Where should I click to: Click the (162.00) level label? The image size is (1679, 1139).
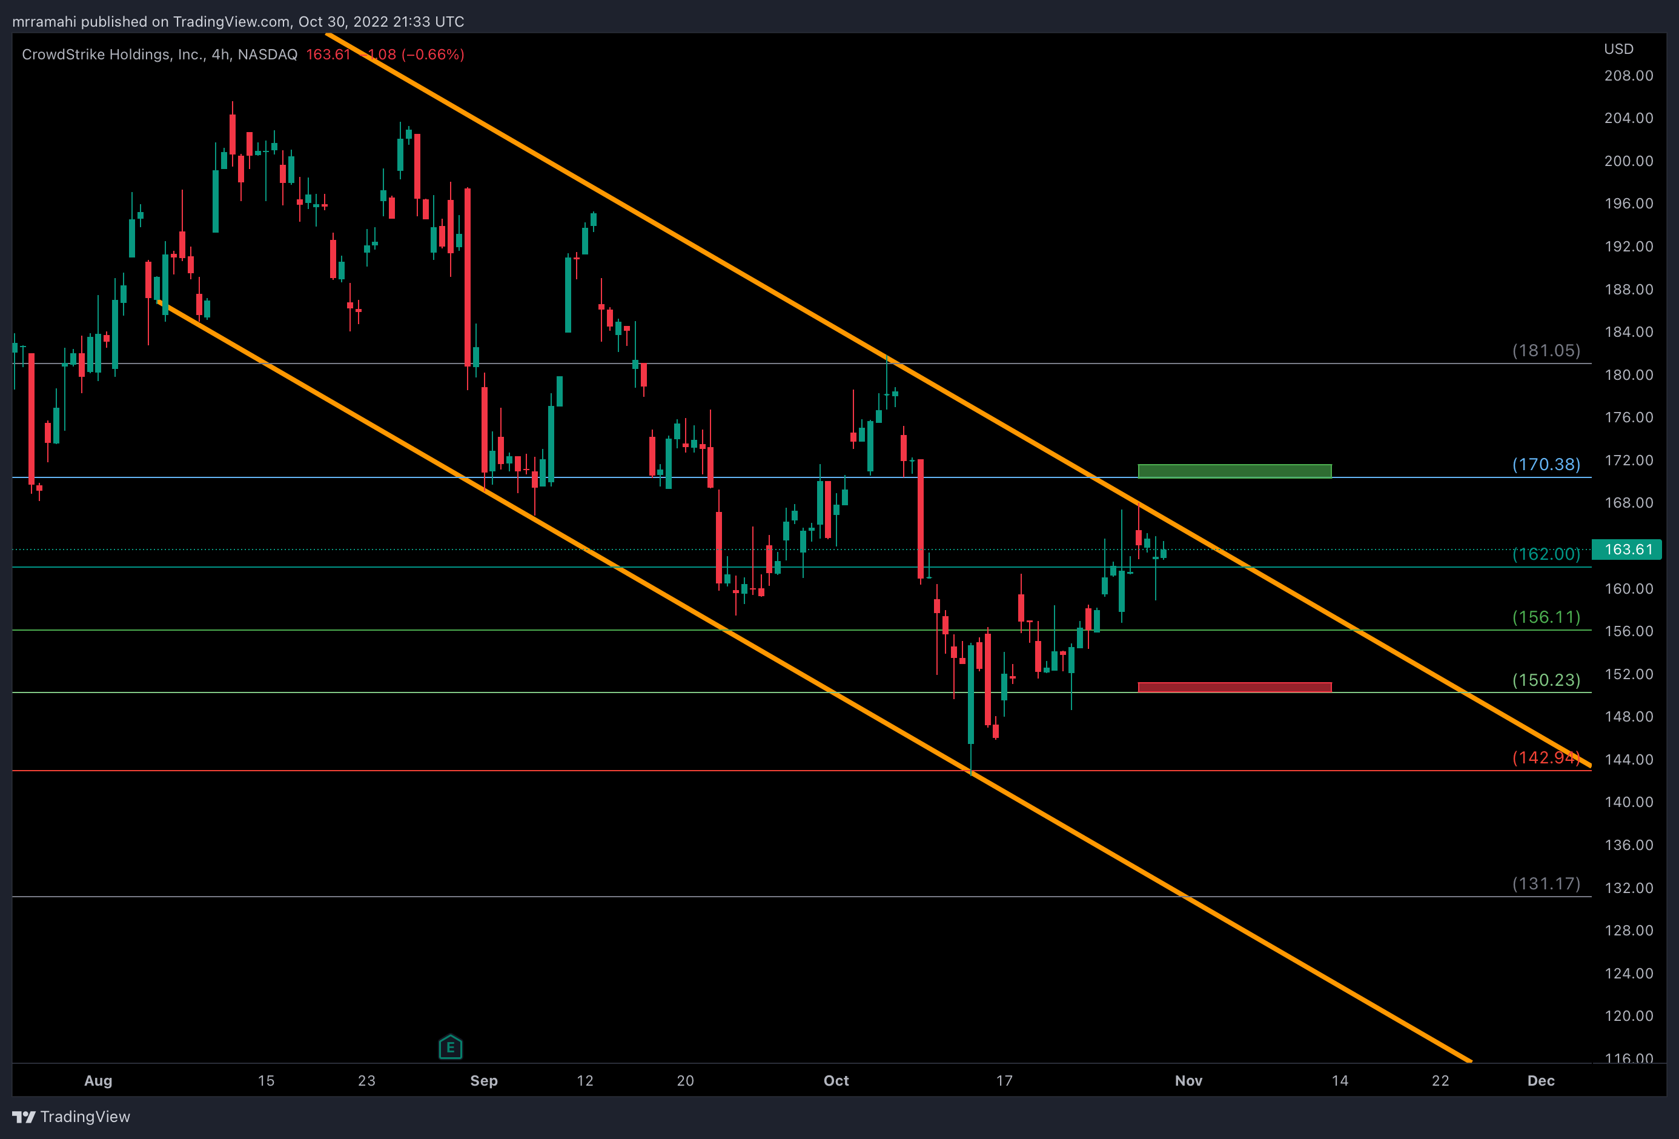1546,554
